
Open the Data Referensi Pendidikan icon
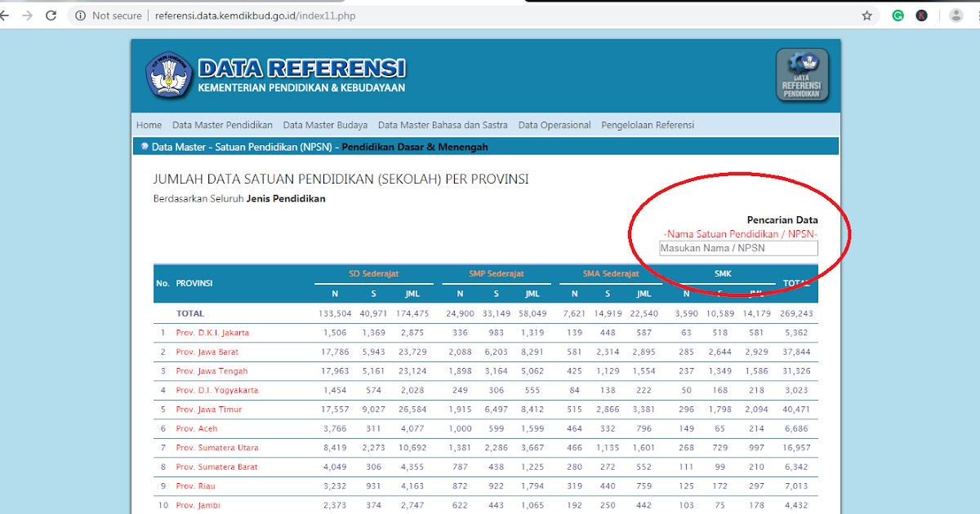(801, 74)
